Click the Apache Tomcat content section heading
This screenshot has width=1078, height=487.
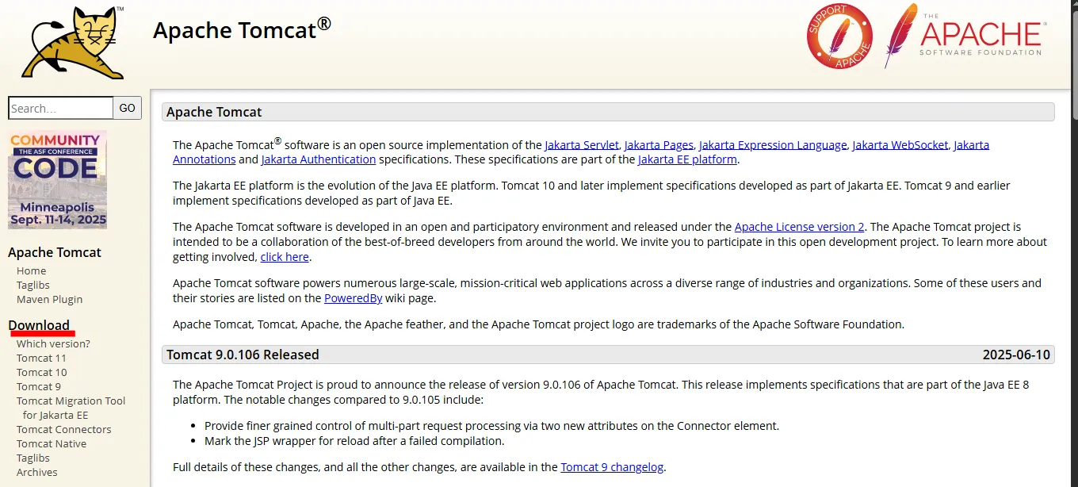[x=214, y=112]
